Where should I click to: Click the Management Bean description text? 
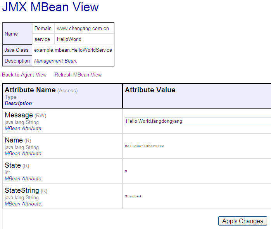[x=56, y=61]
